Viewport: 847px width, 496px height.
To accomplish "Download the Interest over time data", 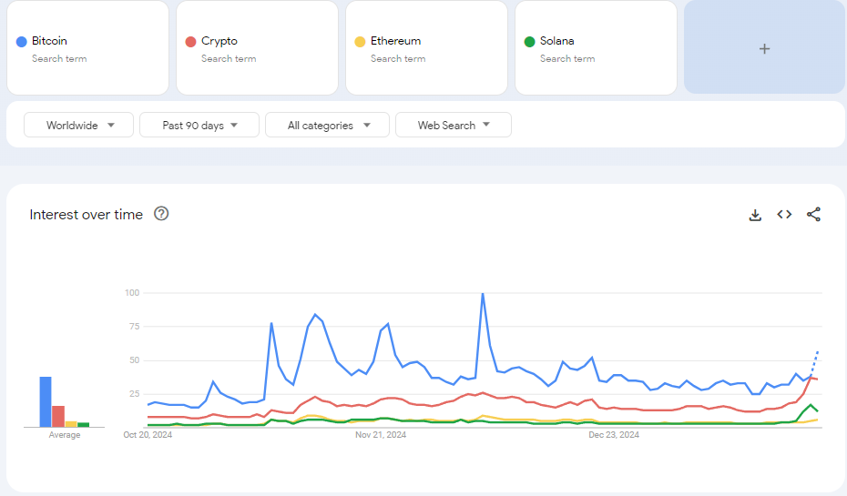I will coord(755,215).
